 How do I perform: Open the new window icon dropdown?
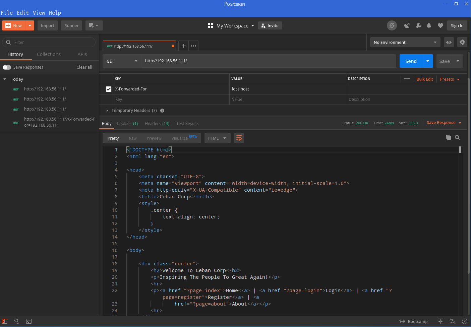[x=94, y=25]
